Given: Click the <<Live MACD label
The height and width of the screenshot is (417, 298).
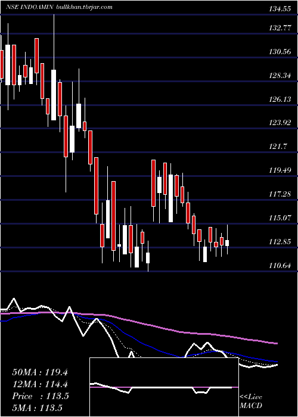Looking at the screenshot, I should click(251, 402).
